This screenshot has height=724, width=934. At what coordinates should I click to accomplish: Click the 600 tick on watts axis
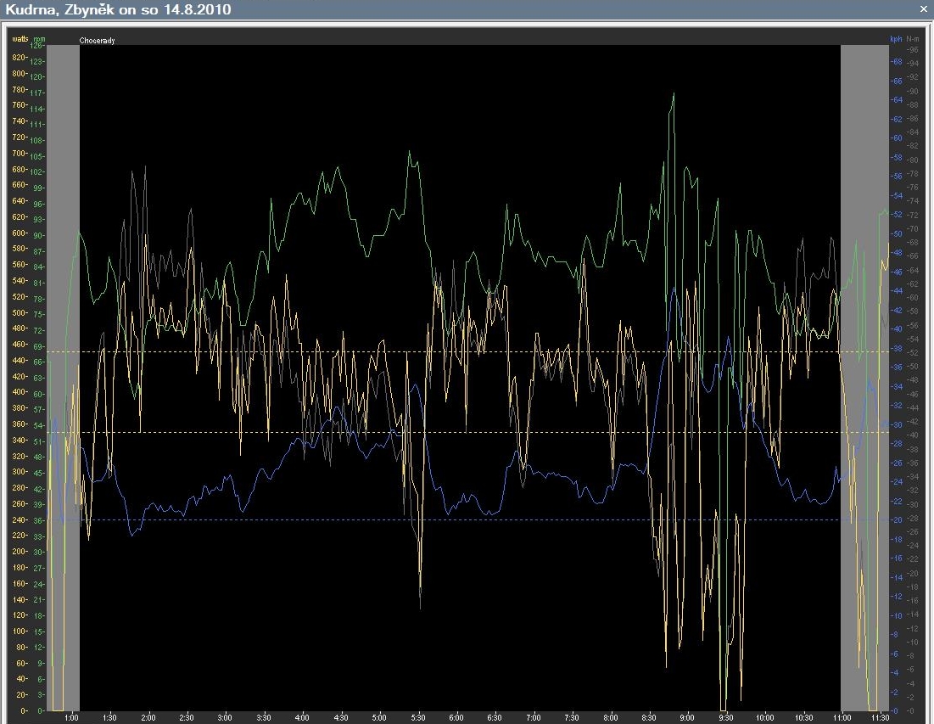pos(19,233)
